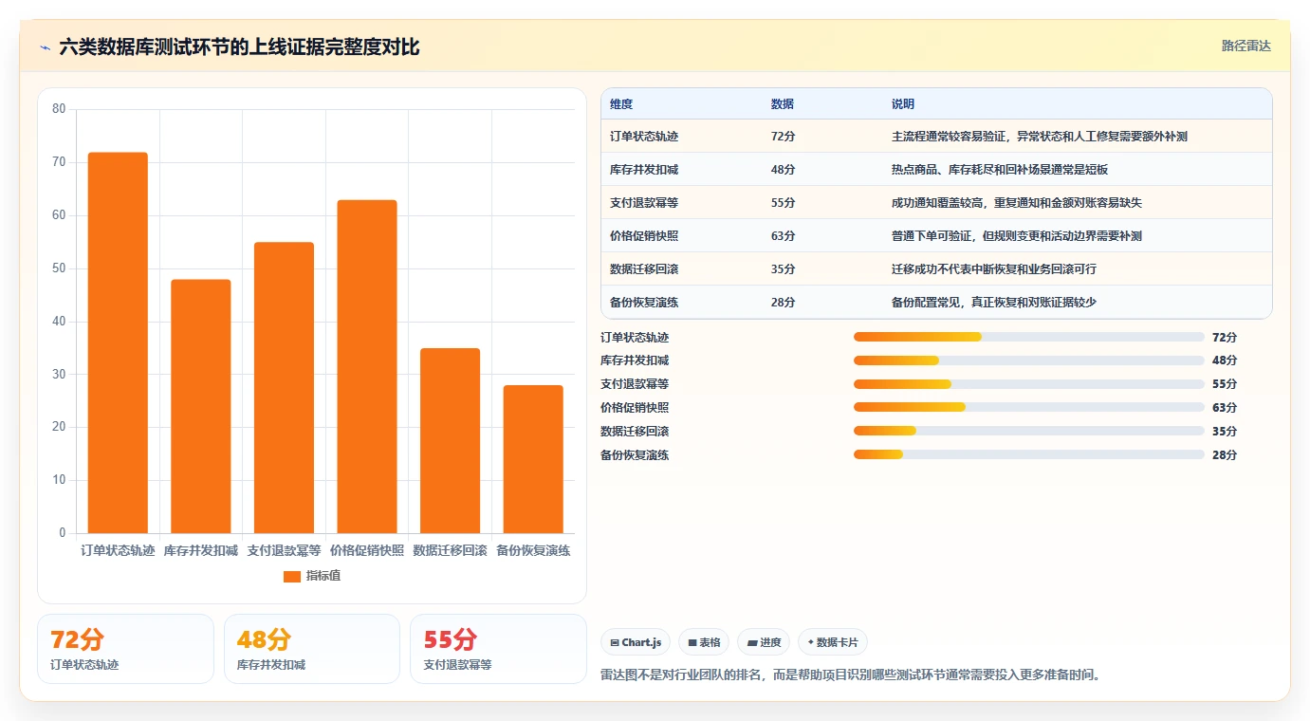Select the 数据迁移回滚 chart bar
1310x721 pixels.
point(450,440)
